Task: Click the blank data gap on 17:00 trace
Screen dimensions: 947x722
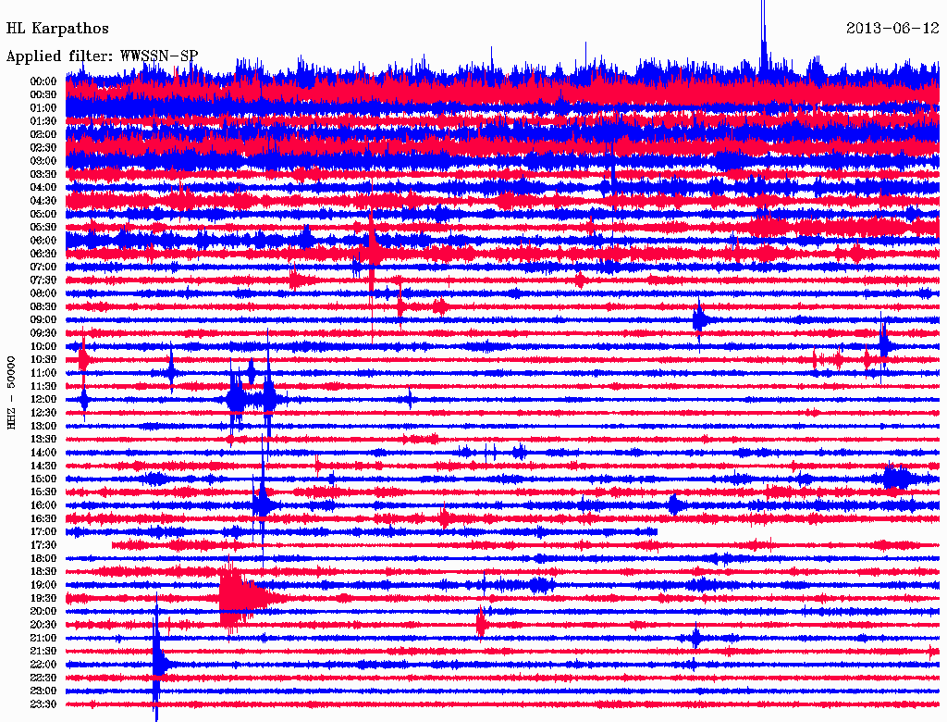Action: click(x=795, y=532)
